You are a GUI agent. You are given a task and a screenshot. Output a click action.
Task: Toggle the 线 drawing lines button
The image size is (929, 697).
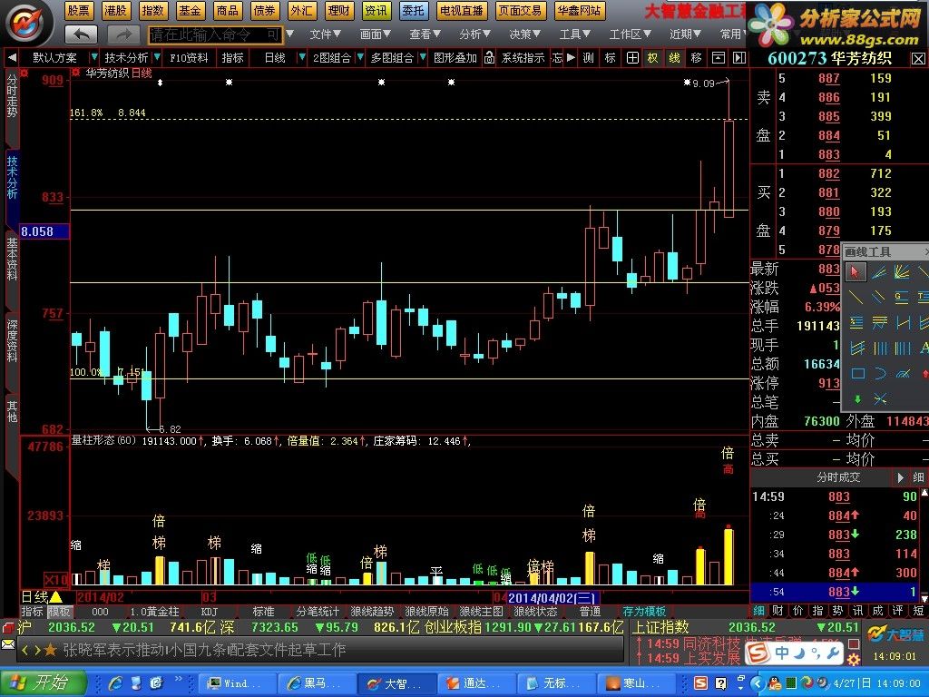coord(674,57)
